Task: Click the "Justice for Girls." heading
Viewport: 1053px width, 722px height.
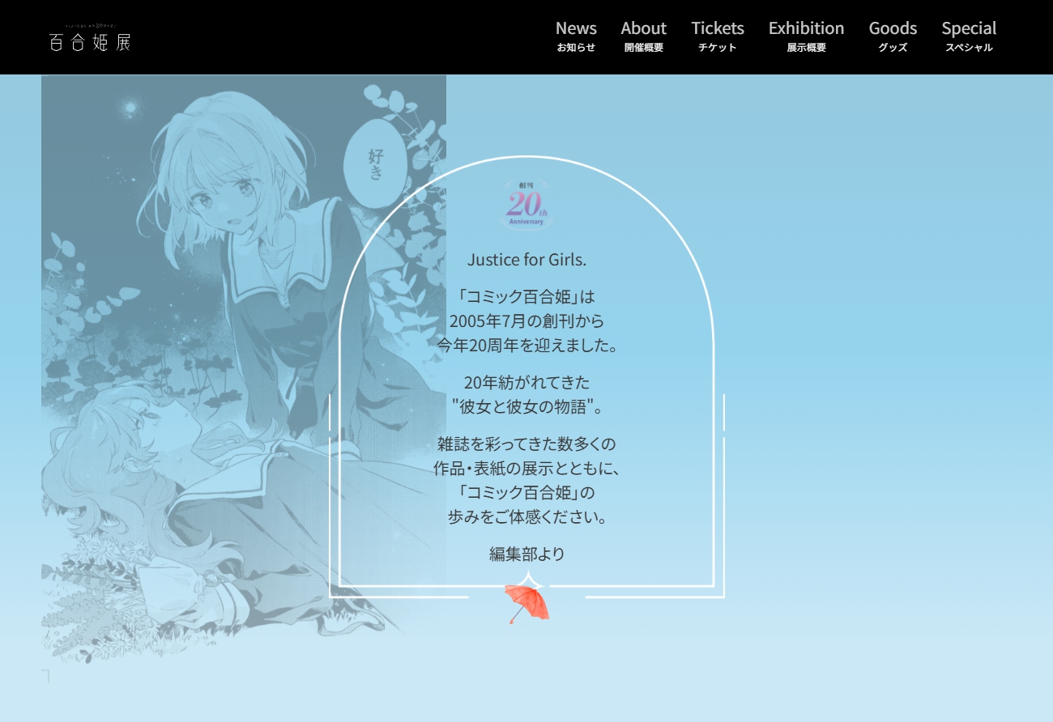Action: coord(526,260)
